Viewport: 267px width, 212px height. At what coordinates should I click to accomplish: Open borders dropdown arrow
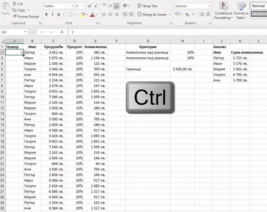click(75, 15)
